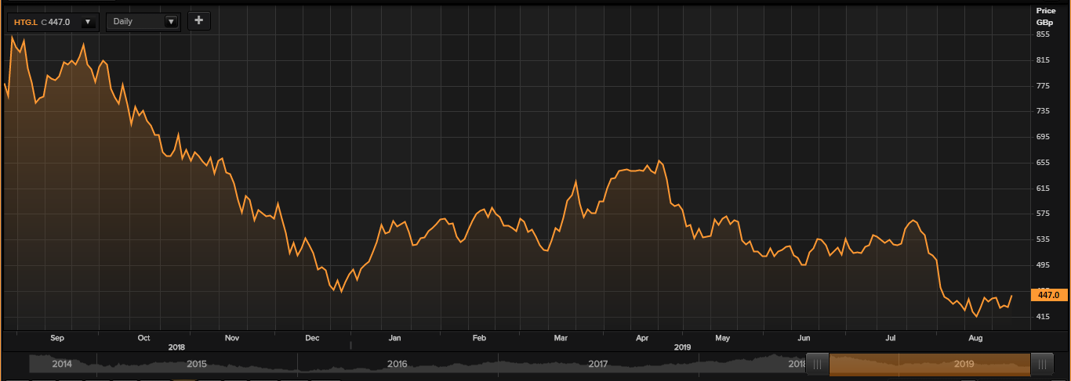Screen dimensions: 1071x381
Task: Click the Price GBp axis title
Action: [1045, 16]
